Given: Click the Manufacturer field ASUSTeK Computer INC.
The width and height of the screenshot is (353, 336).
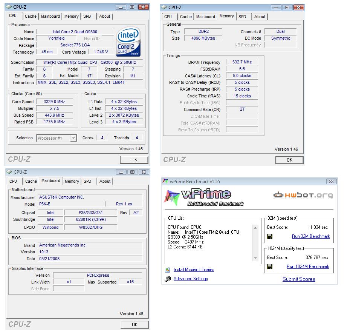Looking at the screenshot, I should pos(90,197).
